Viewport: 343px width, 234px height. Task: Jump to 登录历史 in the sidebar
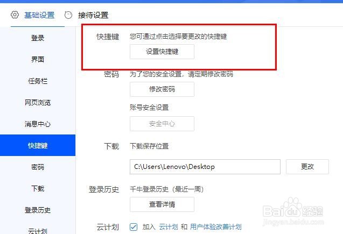38,210
